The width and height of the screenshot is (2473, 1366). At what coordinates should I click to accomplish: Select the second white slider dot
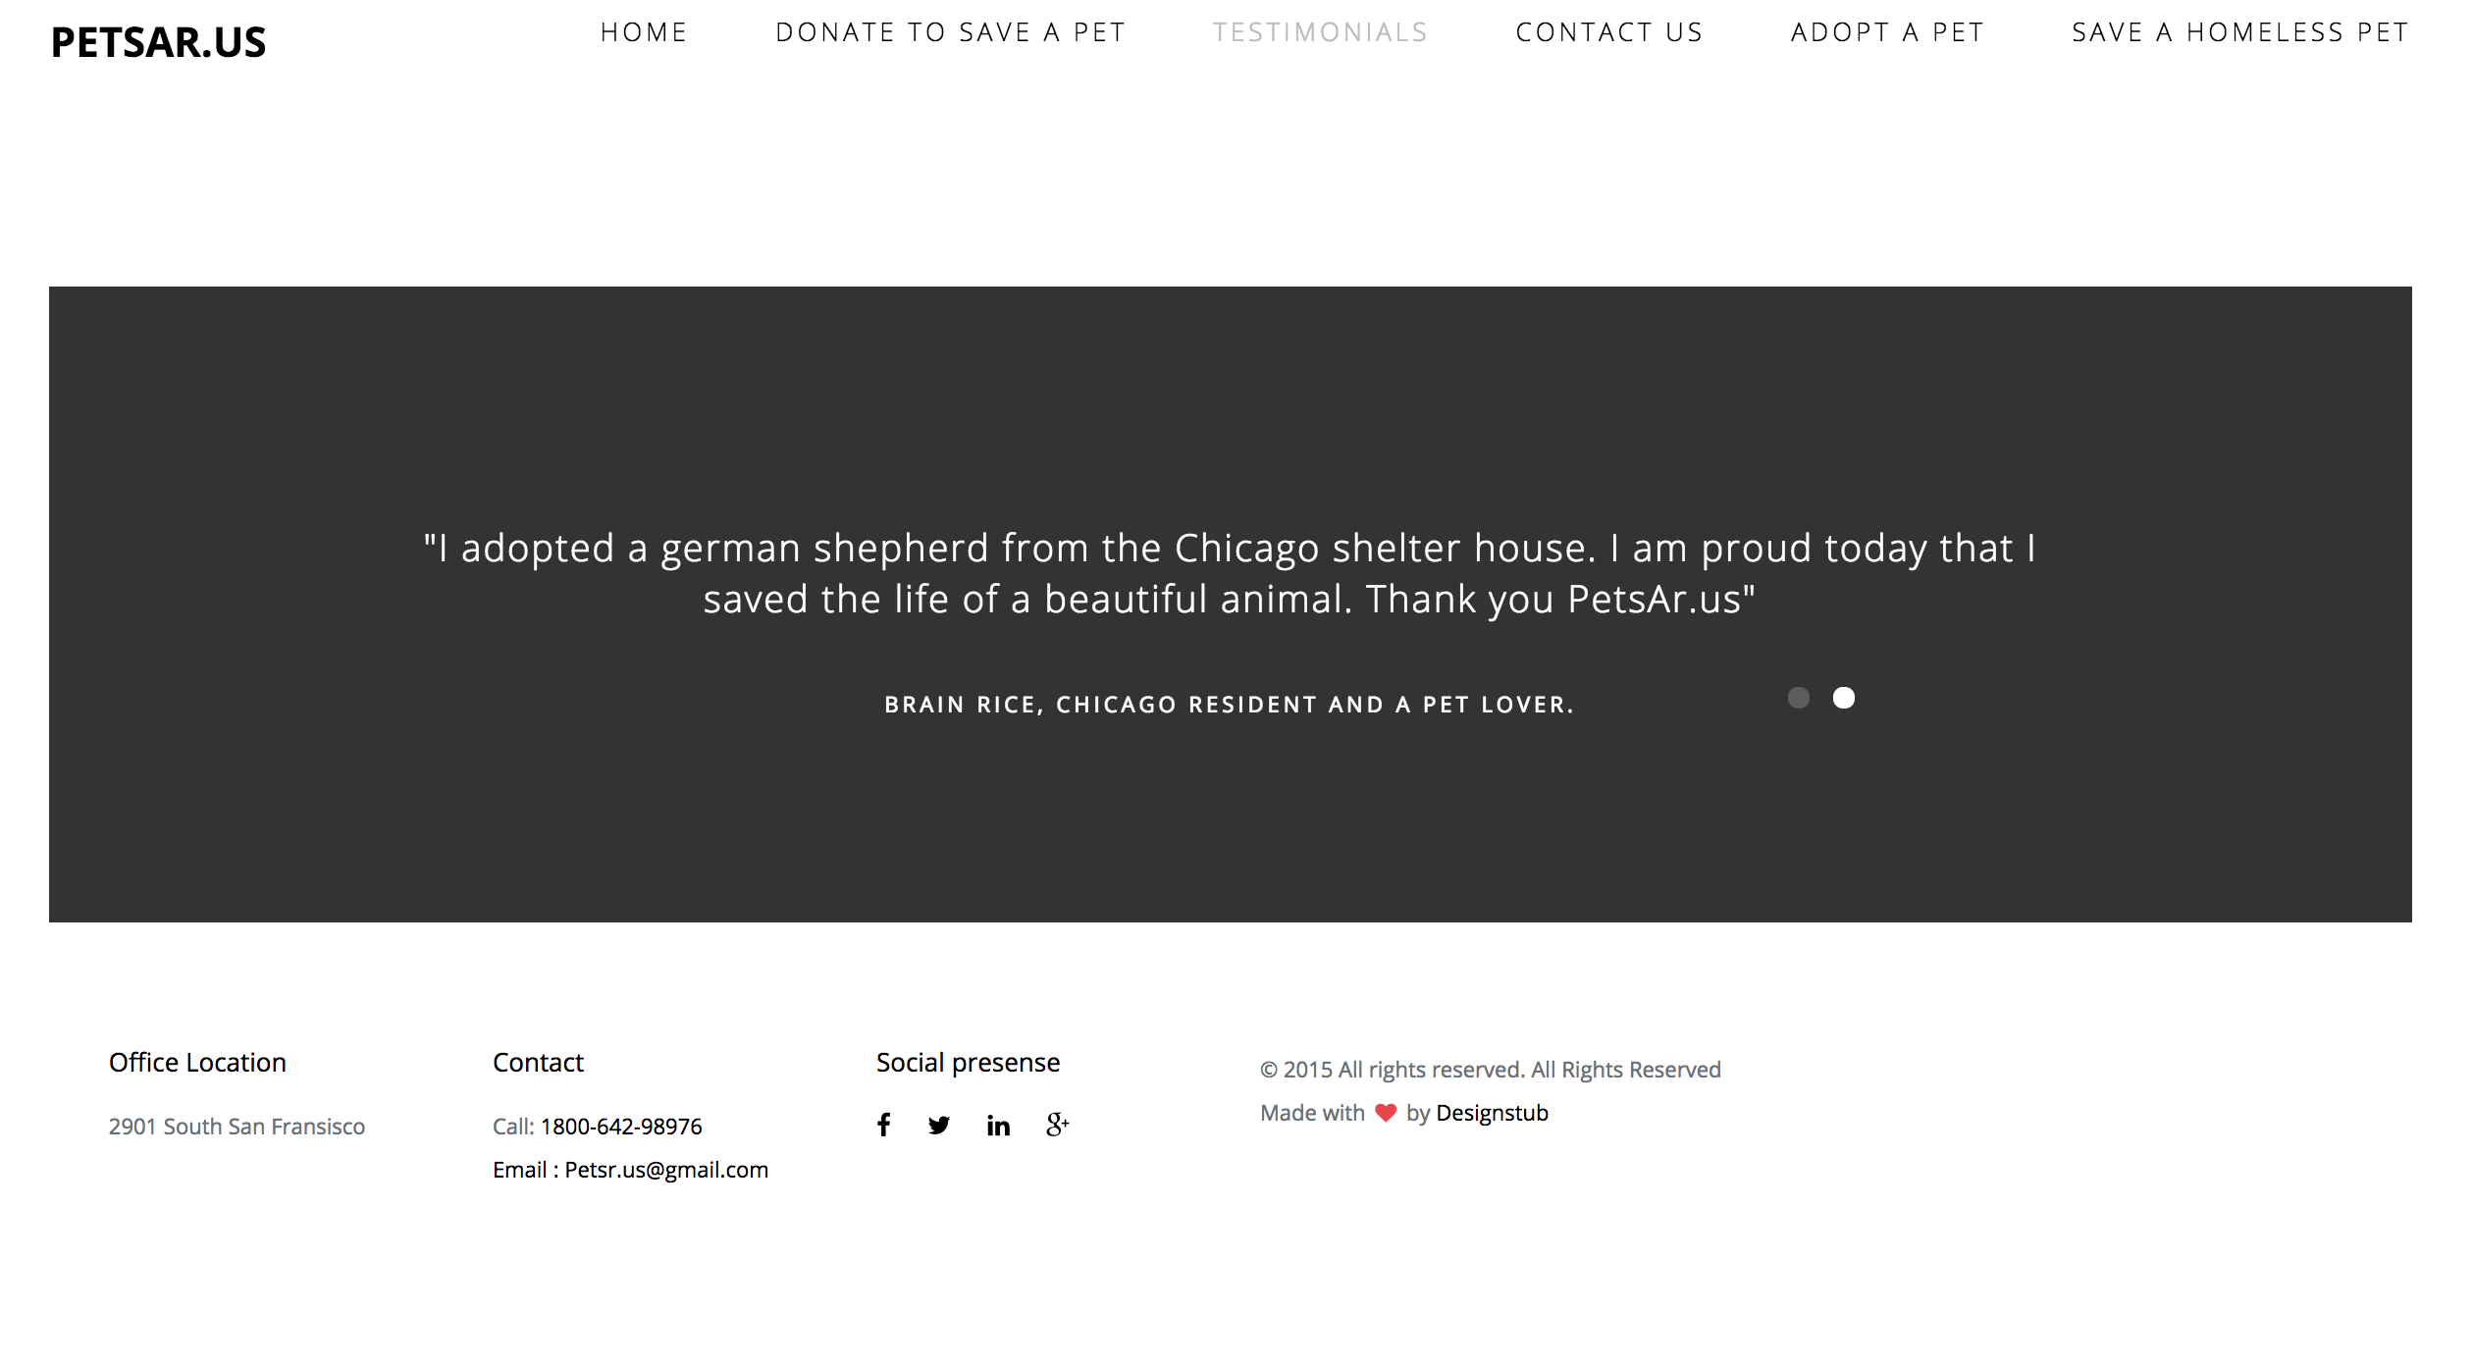(x=1844, y=698)
